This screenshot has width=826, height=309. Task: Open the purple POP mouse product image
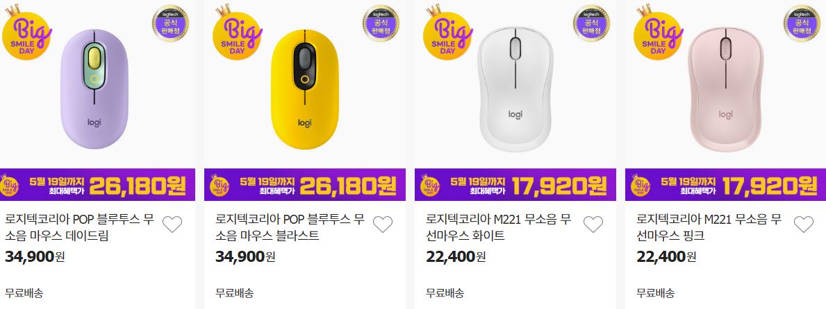tap(94, 89)
